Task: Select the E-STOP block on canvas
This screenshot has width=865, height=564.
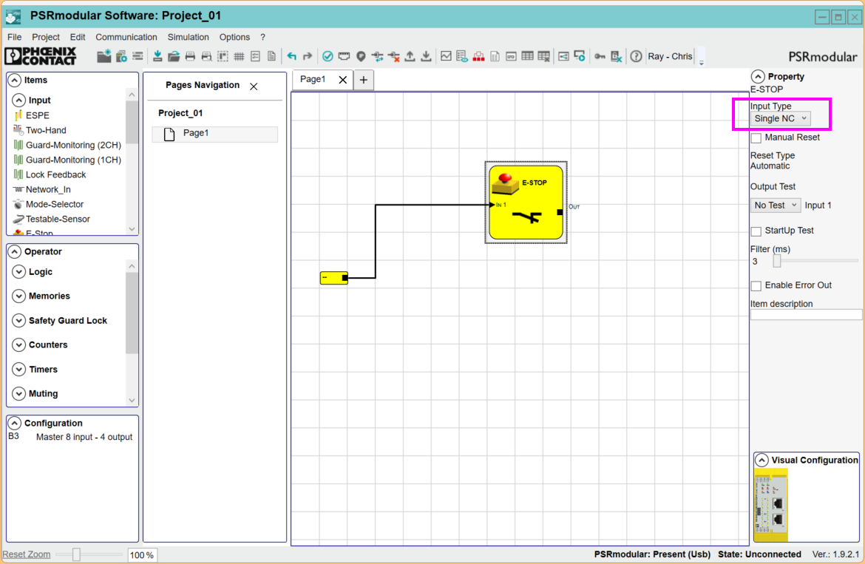Action: 526,203
